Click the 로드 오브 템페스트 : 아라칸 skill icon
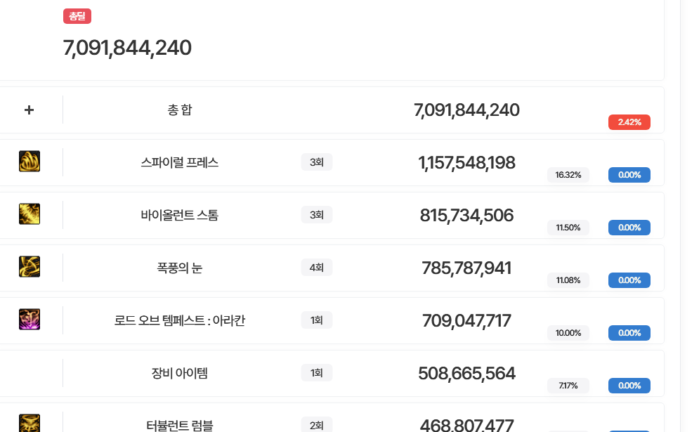This screenshot has width=699, height=432. click(30, 320)
